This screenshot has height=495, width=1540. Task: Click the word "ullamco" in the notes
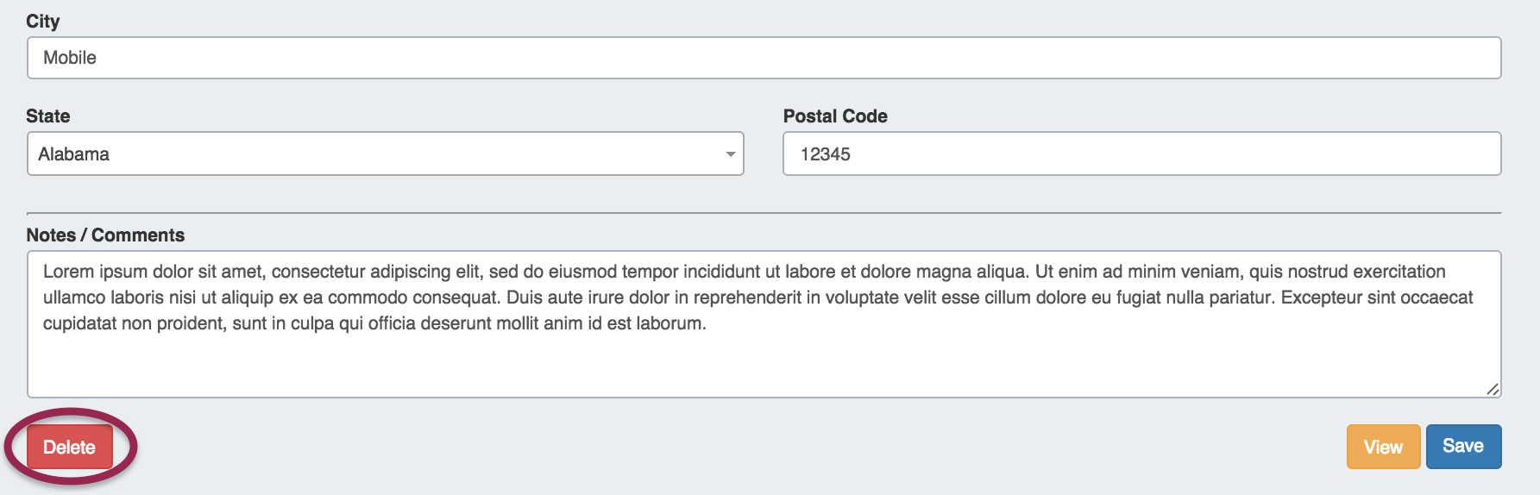tap(74, 298)
